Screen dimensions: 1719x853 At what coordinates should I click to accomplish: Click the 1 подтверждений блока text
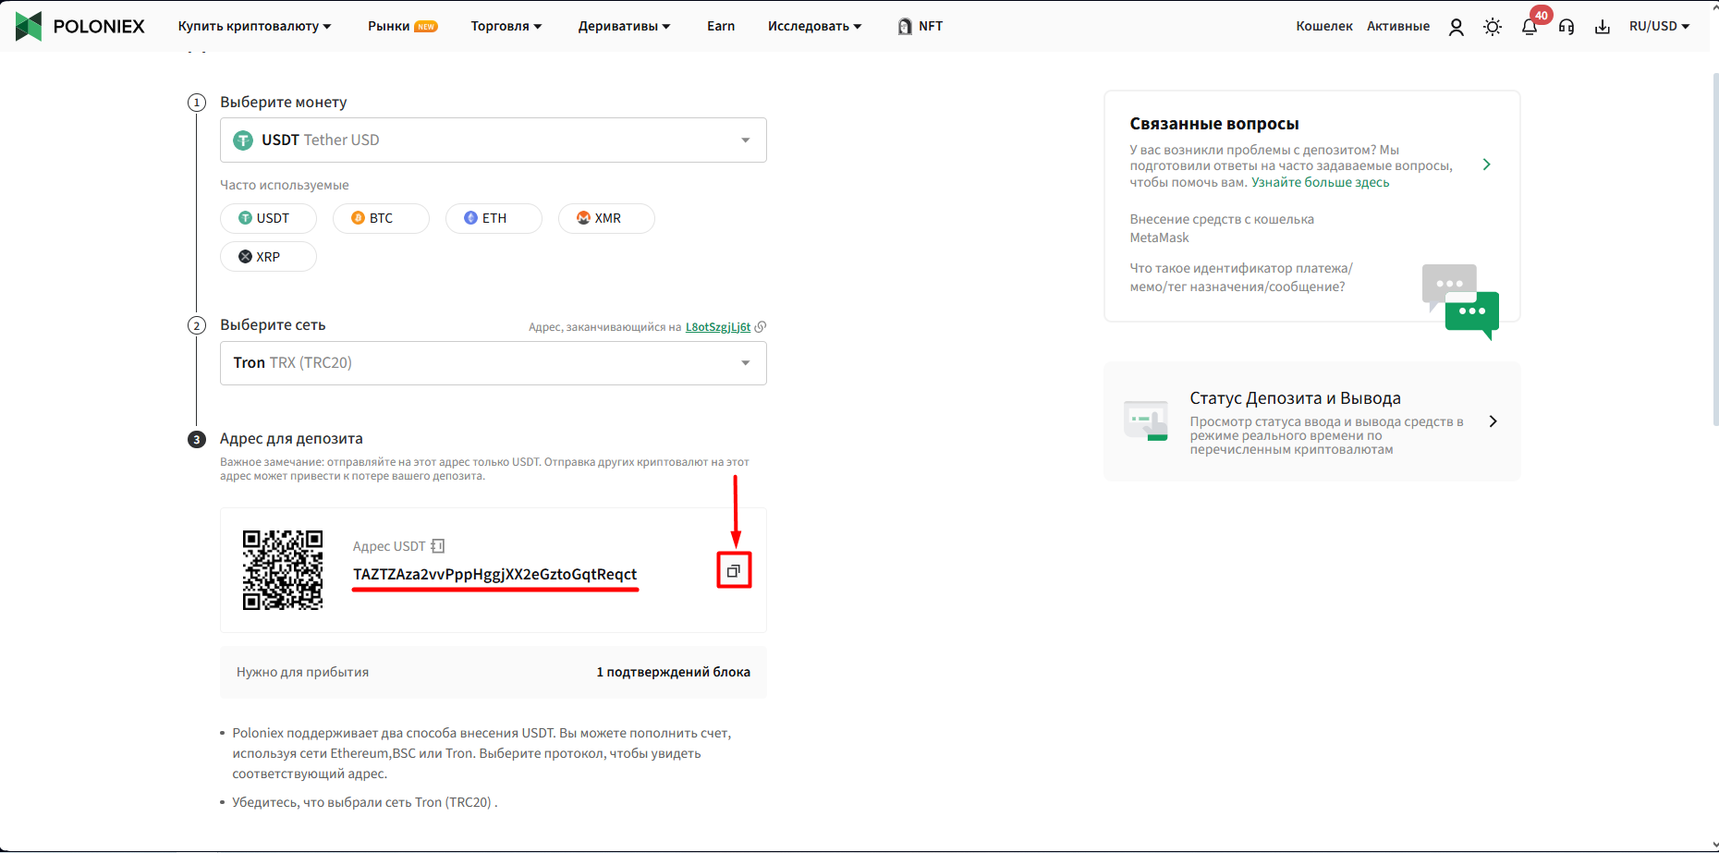[673, 672]
